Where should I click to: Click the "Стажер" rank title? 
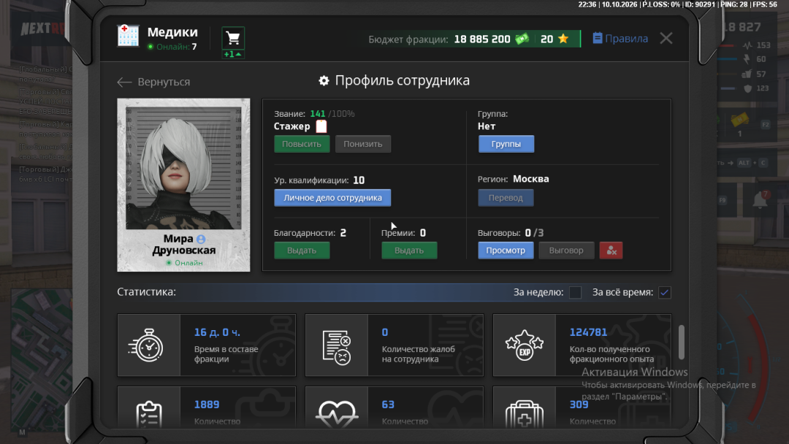tap(291, 126)
